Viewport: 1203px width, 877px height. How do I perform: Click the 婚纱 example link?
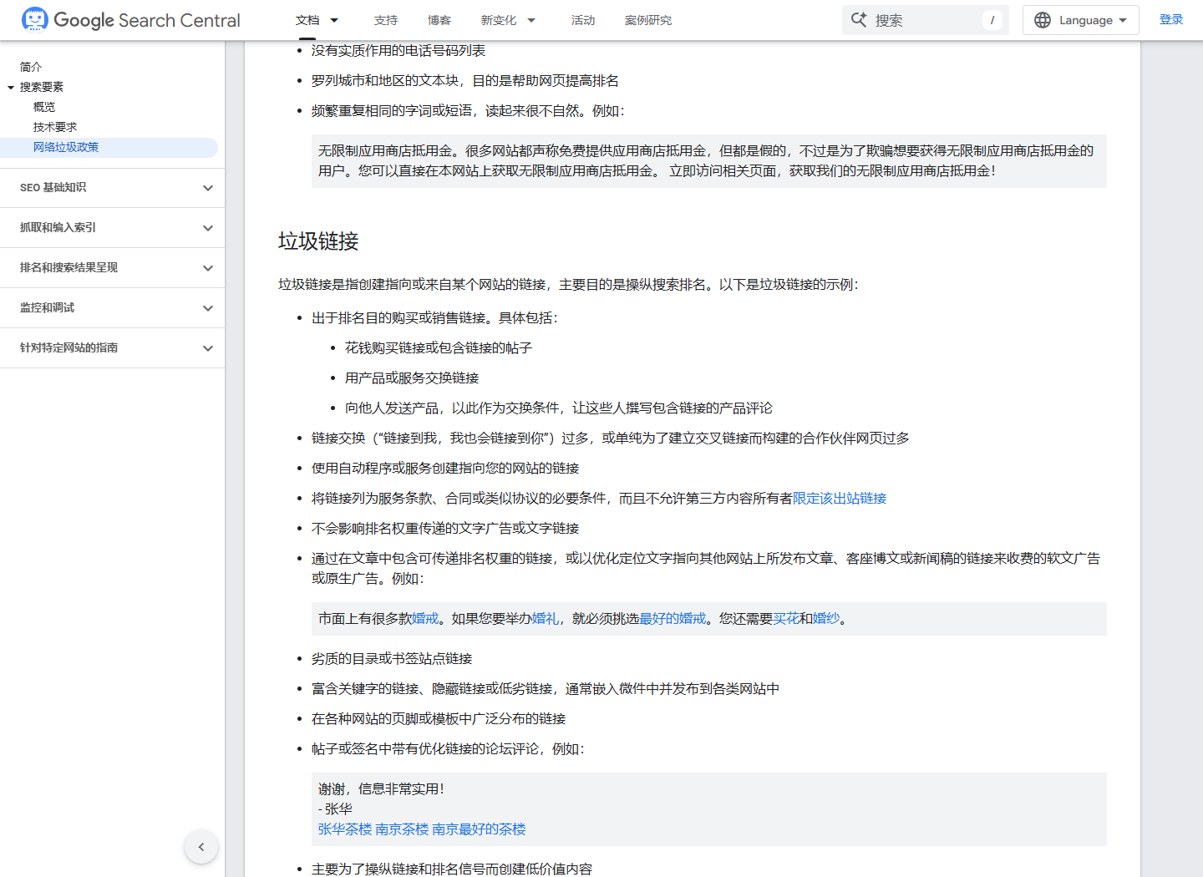coord(826,619)
